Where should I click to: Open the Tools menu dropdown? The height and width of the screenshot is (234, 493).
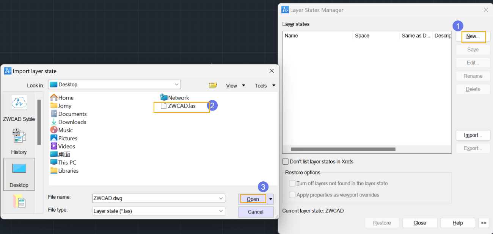coord(265,86)
